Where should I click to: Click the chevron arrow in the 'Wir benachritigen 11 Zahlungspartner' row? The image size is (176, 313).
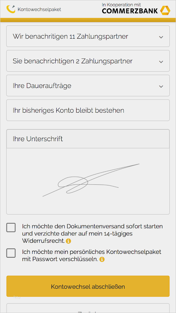click(x=161, y=37)
